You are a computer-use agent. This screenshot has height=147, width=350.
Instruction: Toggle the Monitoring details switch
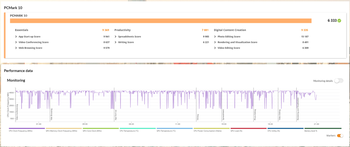pyautogui.click(x=339, y=81)
